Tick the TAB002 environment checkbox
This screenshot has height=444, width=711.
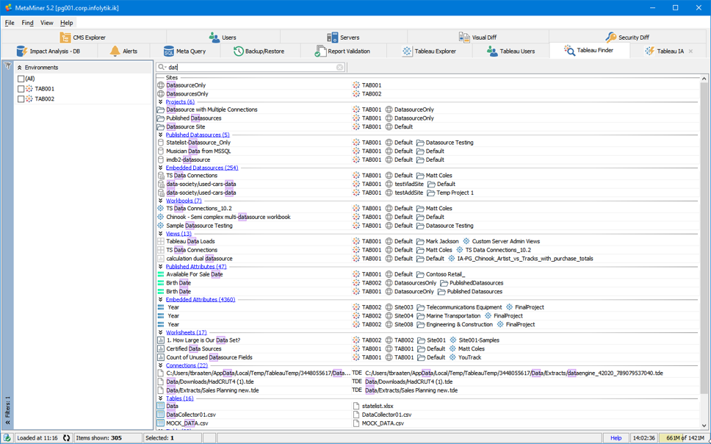coord(21,99)
